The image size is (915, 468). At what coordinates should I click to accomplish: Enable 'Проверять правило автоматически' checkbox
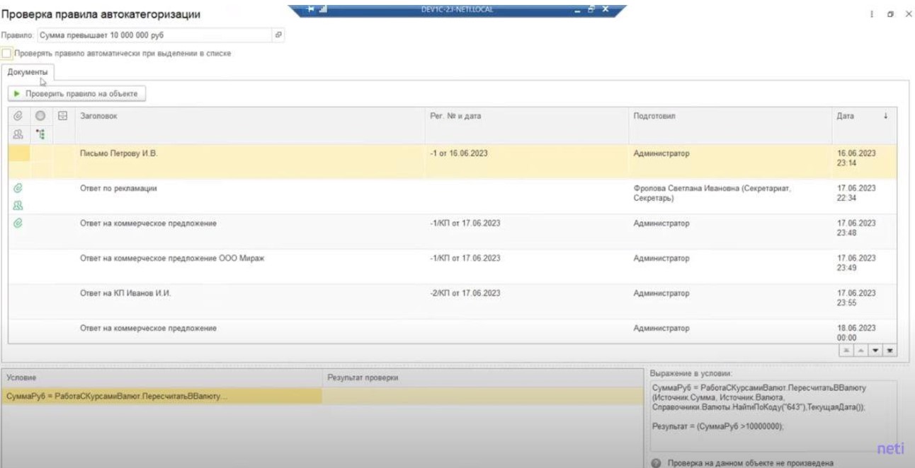coord(7,53)
